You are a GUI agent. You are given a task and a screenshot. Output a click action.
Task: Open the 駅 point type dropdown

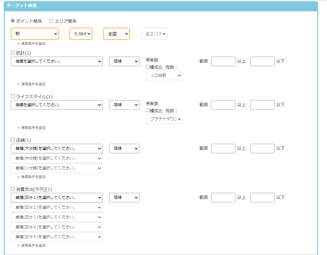[35, 34]
